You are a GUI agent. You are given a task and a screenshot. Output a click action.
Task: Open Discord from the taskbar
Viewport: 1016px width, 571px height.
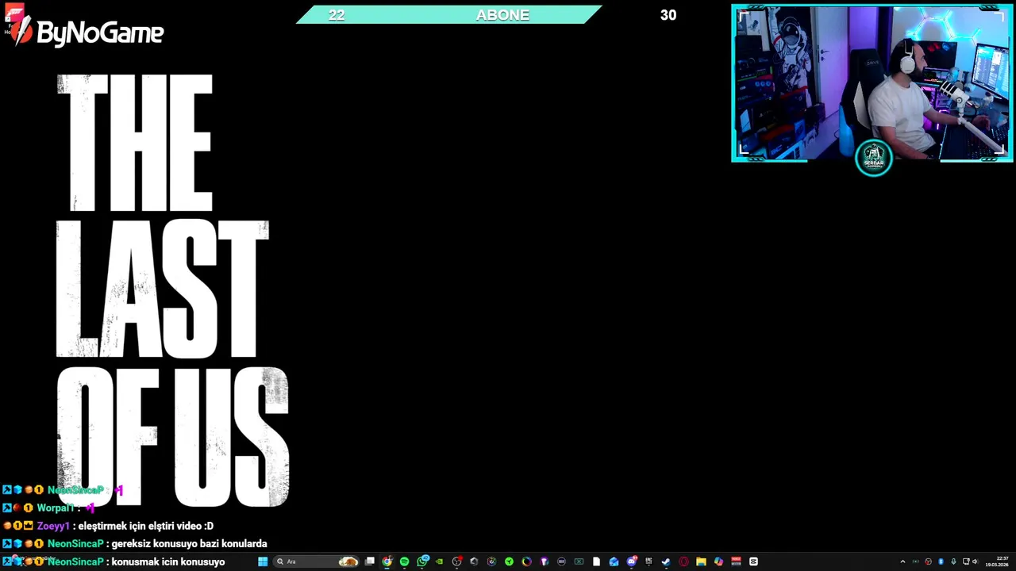coord(631,561)
